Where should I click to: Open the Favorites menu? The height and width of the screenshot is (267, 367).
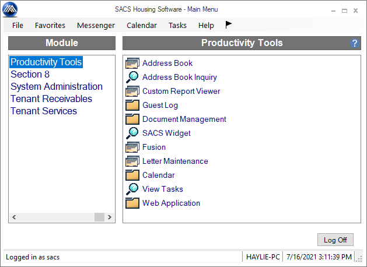[x=50, y=25]
